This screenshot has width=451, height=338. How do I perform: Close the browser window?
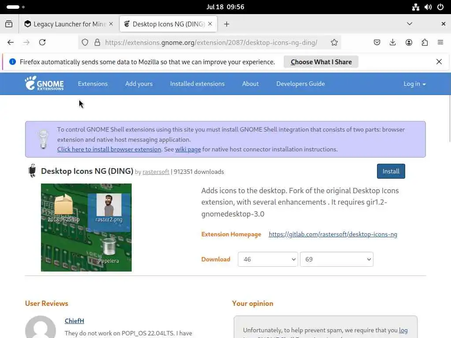click(x=443, y=24)
